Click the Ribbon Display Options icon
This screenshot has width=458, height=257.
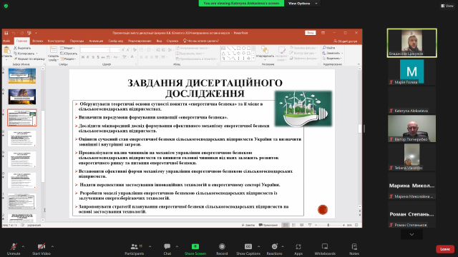[323, 33]
